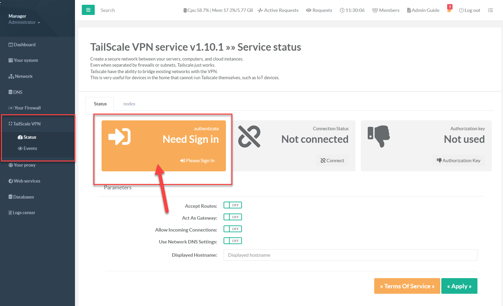Select the TailScale VPN sidebar icon
Viewport: 503px width, 306px height.
[11, 123]
